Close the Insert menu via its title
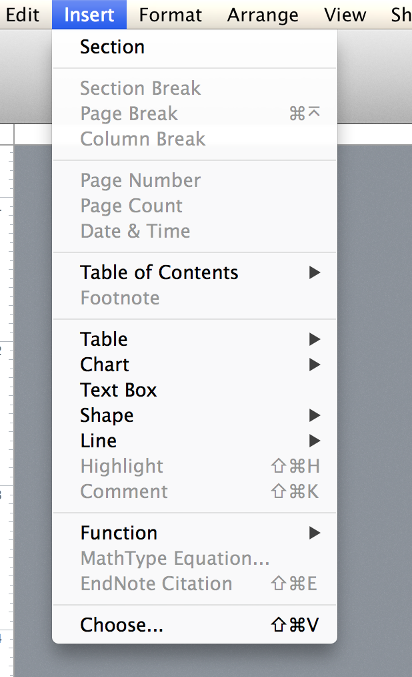The height and width of the screenshot is (677, 412). (x=89, y=14)
